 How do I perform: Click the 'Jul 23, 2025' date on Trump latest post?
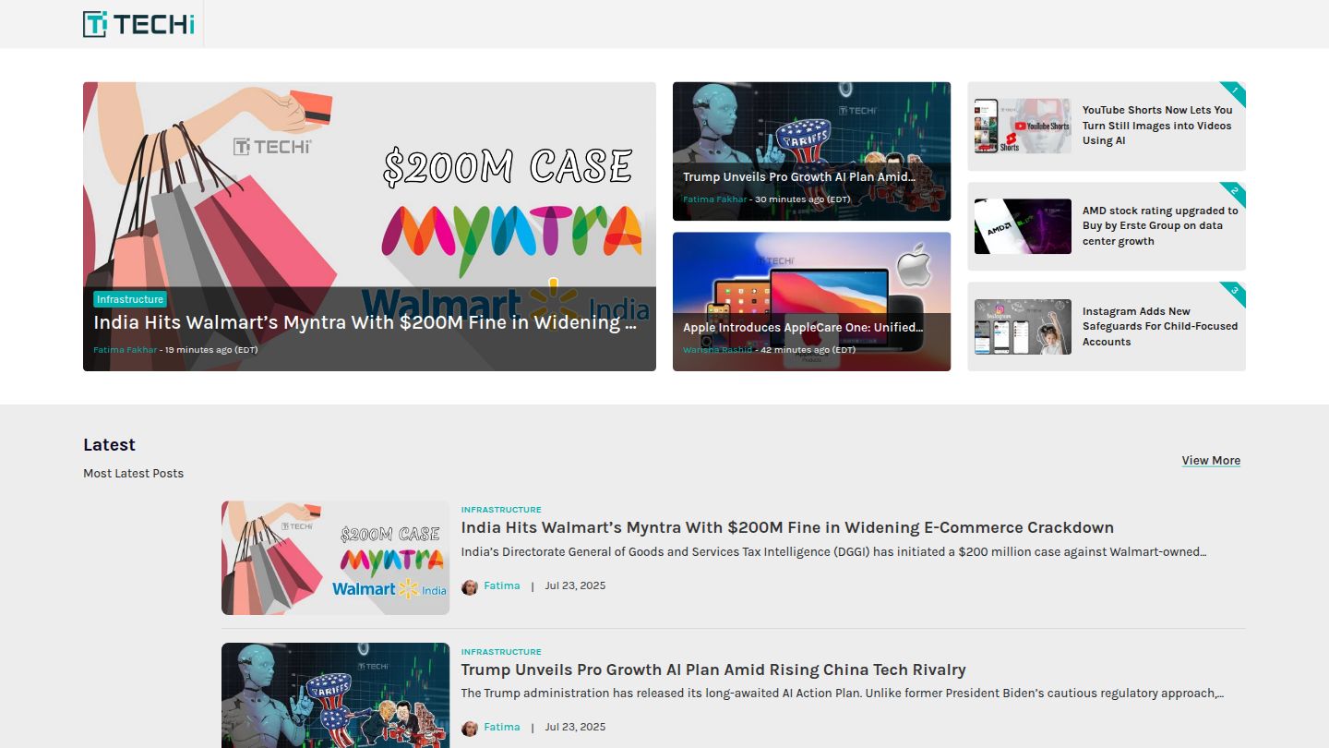click(x=575, y=727)
